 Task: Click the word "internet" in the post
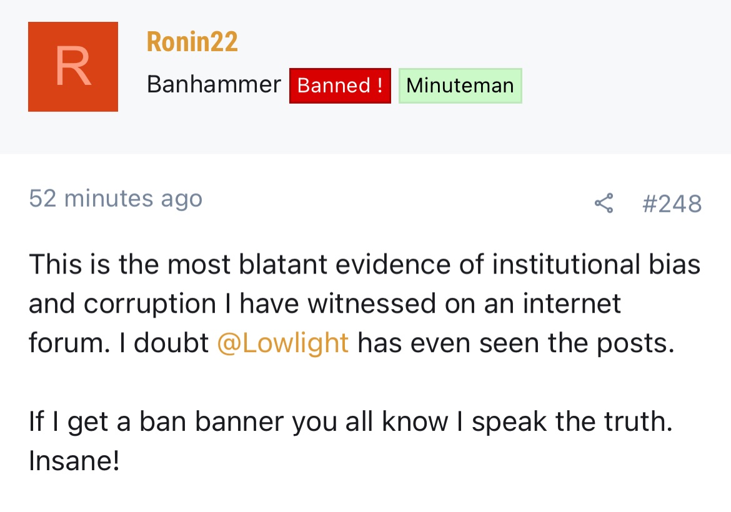pyautogui.click(x=572, y=303)
